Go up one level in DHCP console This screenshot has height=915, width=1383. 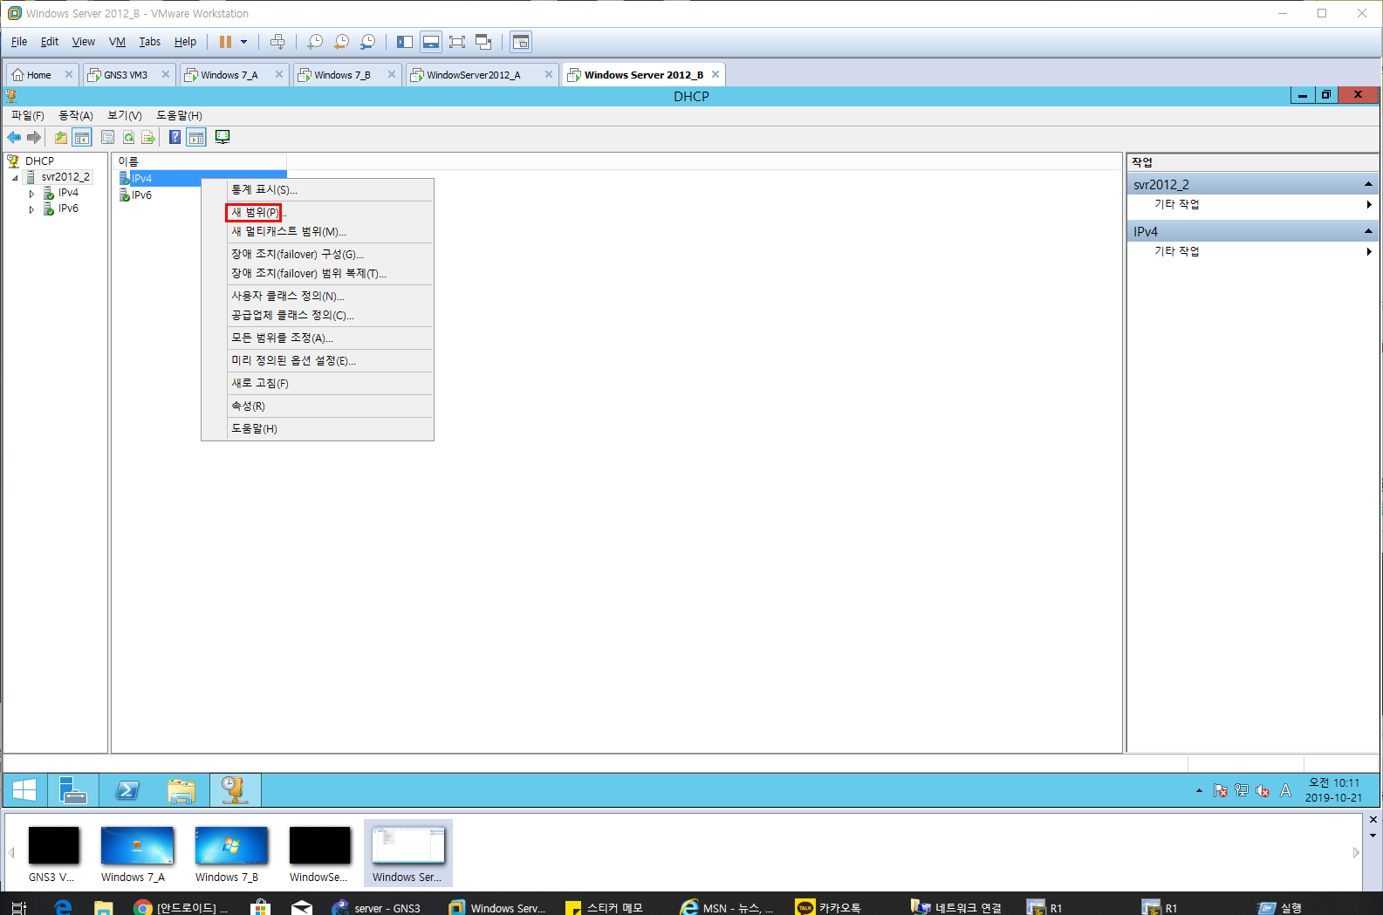click(x=60, y=137)
